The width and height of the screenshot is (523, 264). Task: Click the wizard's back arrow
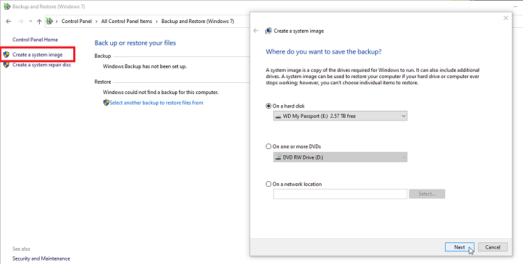click(256, 31)
